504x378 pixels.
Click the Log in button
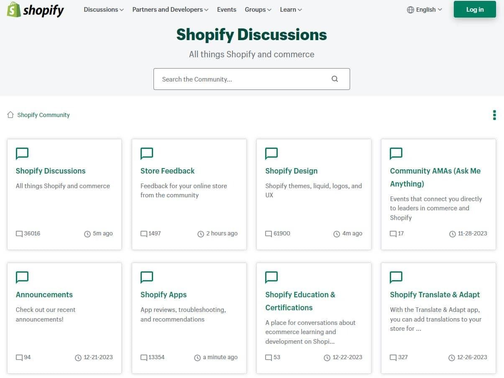click(475, 10)
